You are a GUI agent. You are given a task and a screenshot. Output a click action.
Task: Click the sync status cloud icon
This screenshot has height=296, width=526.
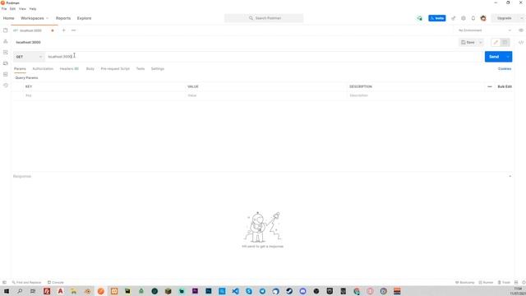coord(419,18)
